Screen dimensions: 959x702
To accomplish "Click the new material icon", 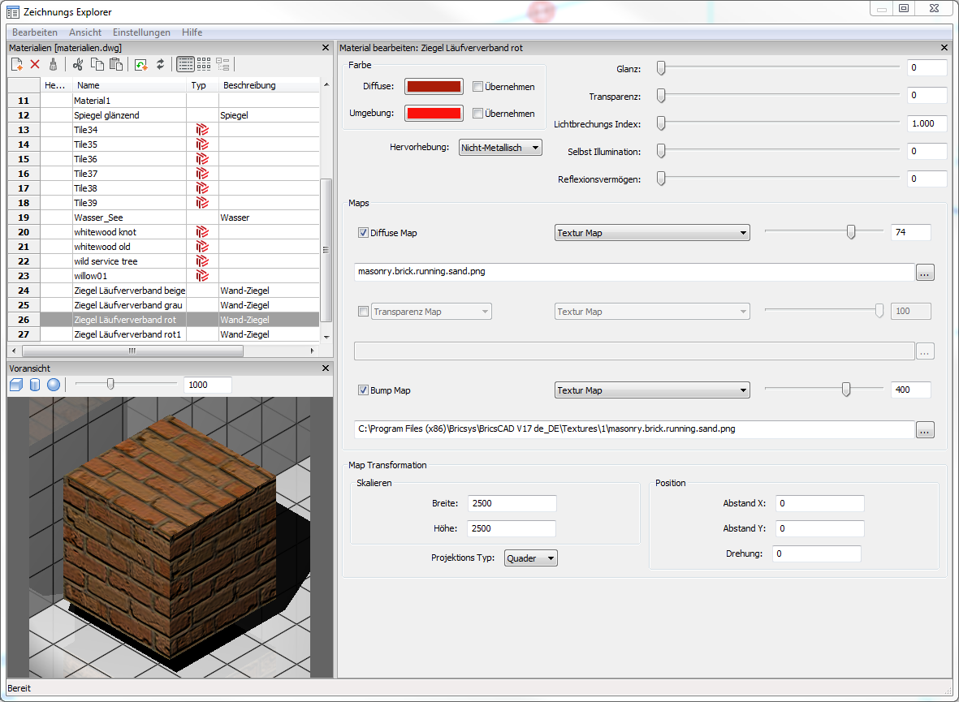I will pos(16,64).
